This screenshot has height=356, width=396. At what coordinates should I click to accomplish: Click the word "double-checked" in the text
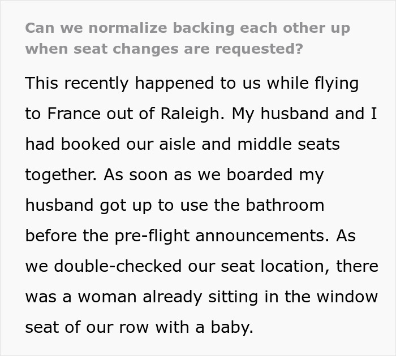click(x=110, y=266)
